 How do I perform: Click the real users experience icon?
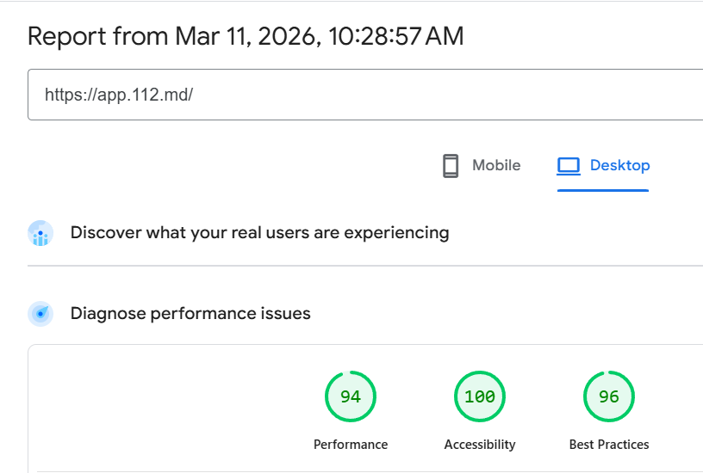pos(40,233)
